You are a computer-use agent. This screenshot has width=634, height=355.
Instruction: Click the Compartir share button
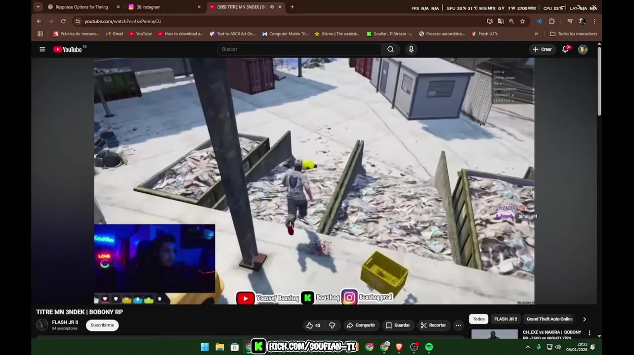point(361,325)
